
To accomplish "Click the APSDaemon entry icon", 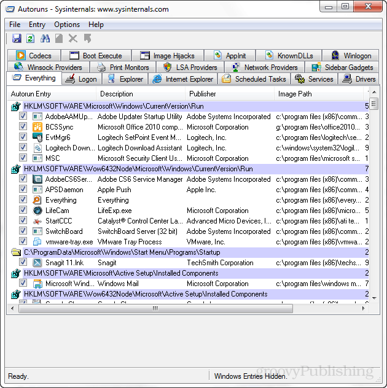I will [x=37, y=190].
